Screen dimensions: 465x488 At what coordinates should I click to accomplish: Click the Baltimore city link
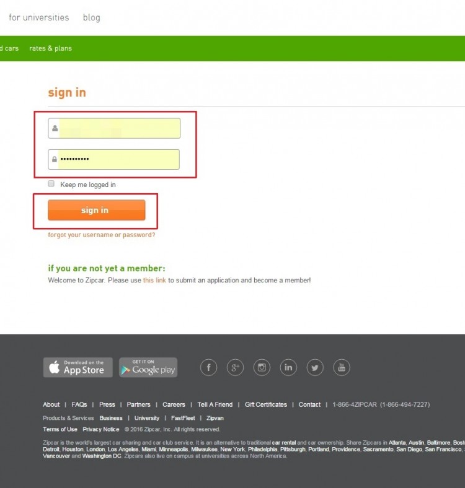(x=438, y=443)
